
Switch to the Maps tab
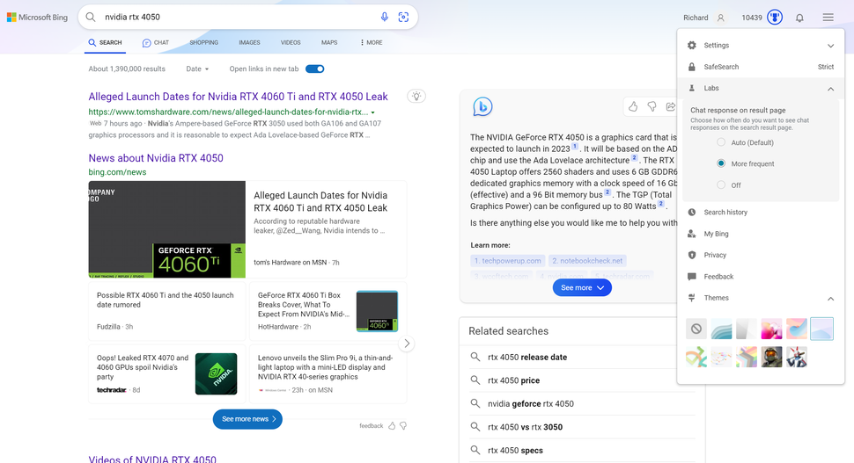329,42
